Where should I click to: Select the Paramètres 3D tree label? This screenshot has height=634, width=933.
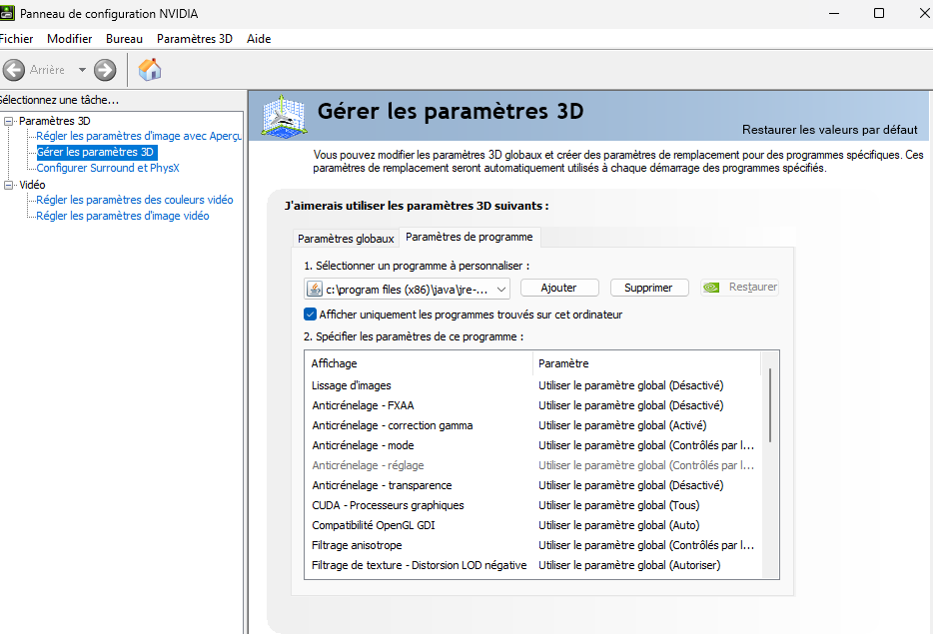point(55,121)
